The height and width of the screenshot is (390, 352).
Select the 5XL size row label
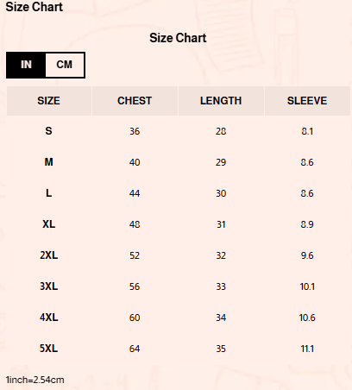click(x=48, y=349)
